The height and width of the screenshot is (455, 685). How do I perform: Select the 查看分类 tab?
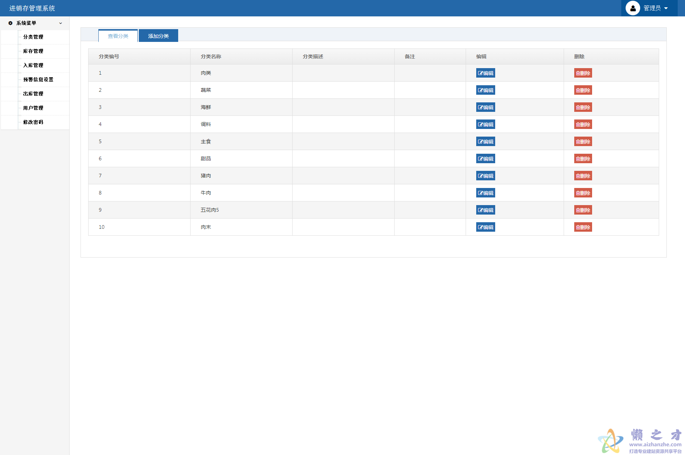tap(118, 36)
